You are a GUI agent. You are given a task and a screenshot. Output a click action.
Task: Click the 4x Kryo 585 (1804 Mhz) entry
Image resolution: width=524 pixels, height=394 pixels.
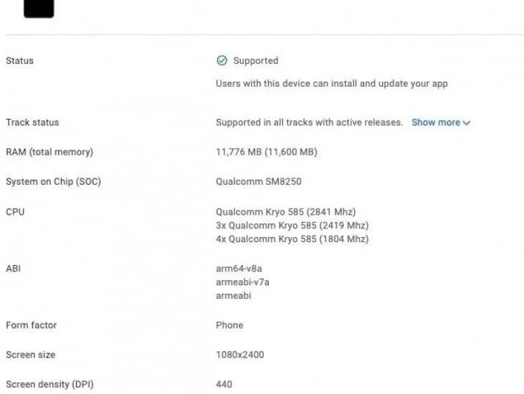(x=292, y=239)
